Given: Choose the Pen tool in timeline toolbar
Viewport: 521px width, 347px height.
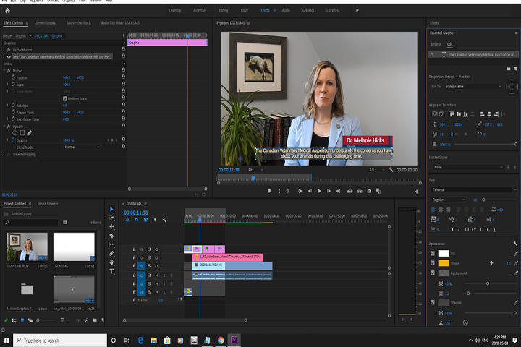Looking at the screenshot, I should coord(111,254).
